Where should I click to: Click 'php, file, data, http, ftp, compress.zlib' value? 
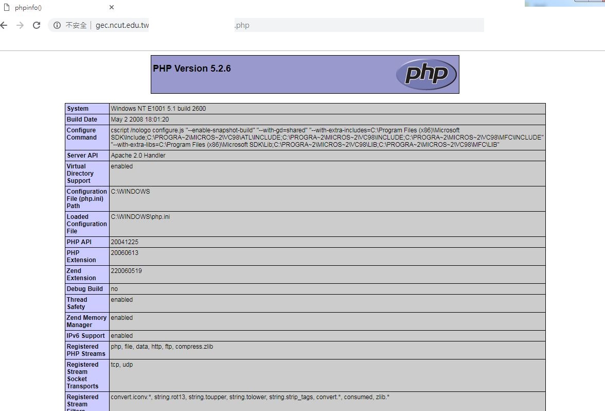coord(162,347)
